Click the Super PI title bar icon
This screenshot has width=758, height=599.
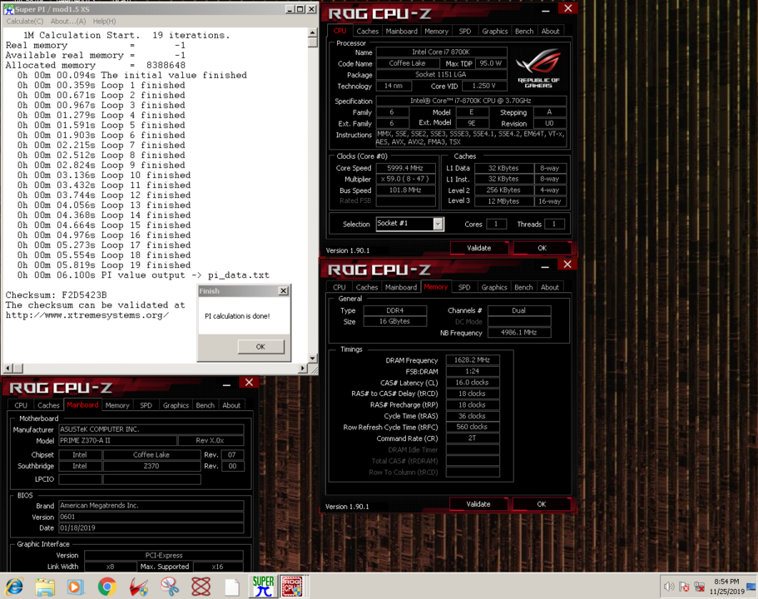8,9
